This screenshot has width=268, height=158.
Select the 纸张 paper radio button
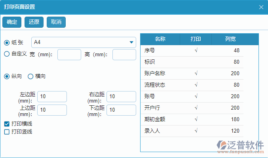[x=7, y=43]
